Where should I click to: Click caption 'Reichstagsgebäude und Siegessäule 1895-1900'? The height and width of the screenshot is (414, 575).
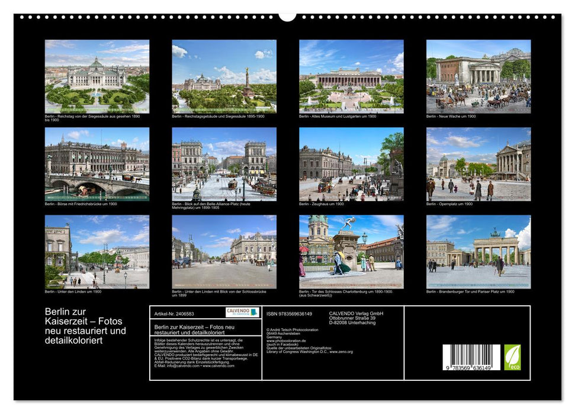pyautogui.click(x=224, y=116)
